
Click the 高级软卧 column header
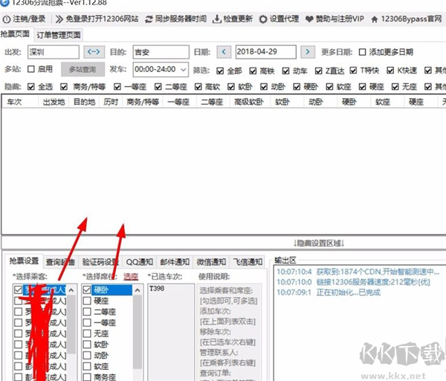coord(249,102)
